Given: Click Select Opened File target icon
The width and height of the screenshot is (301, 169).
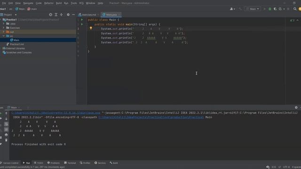Looking at the screenshot, I should point(50,15).
